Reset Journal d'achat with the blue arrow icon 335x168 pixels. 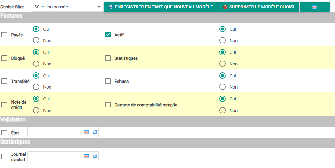pos(95,156)
